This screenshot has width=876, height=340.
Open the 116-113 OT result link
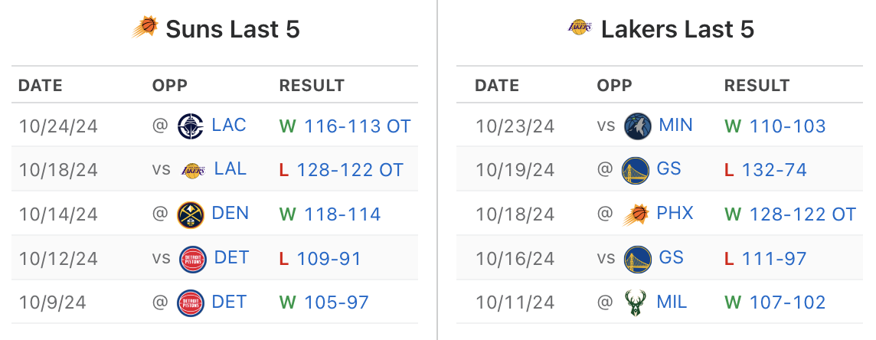[x=358, y=126]
